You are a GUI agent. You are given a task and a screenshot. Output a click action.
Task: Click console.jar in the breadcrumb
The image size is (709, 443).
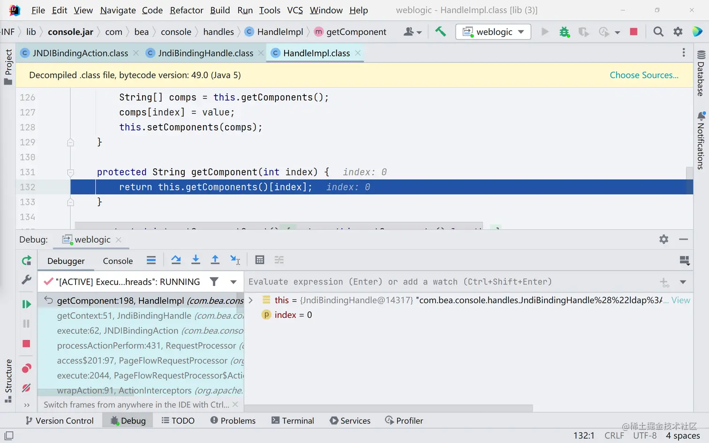pos(70,31)
